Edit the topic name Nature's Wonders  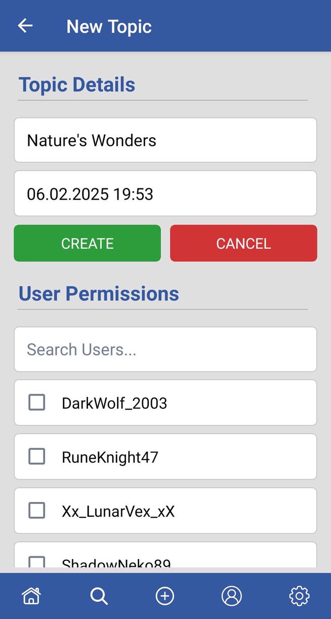coord(165,140)
